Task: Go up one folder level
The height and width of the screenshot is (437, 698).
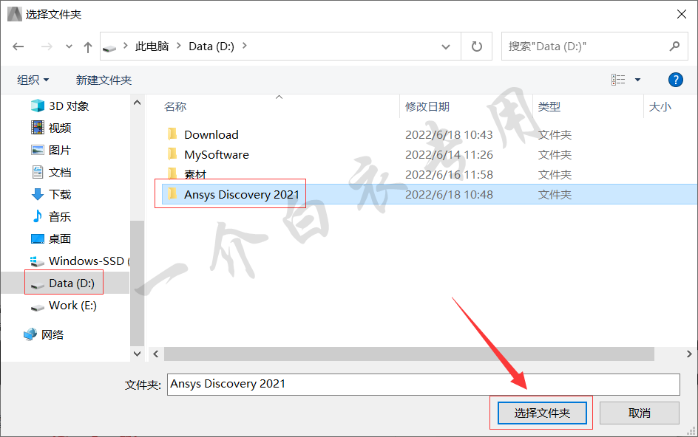Action: [88, 47]
